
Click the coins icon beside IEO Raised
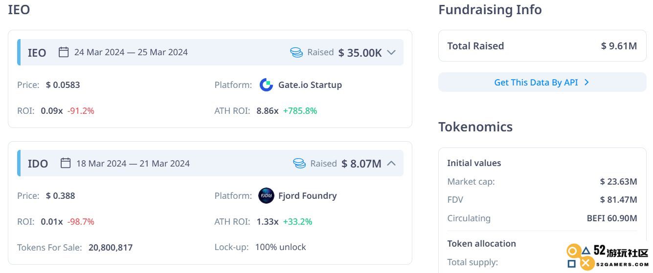tap(296, 52)
